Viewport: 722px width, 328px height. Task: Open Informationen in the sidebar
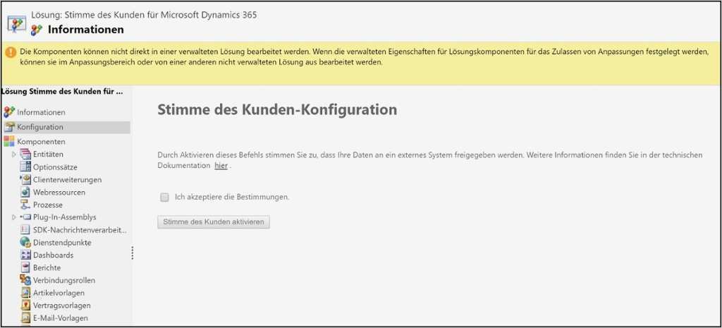(41, 112)
